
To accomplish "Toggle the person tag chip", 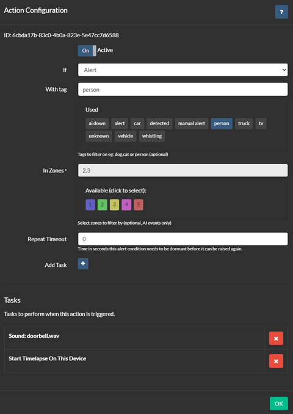I will pos(222,123).
